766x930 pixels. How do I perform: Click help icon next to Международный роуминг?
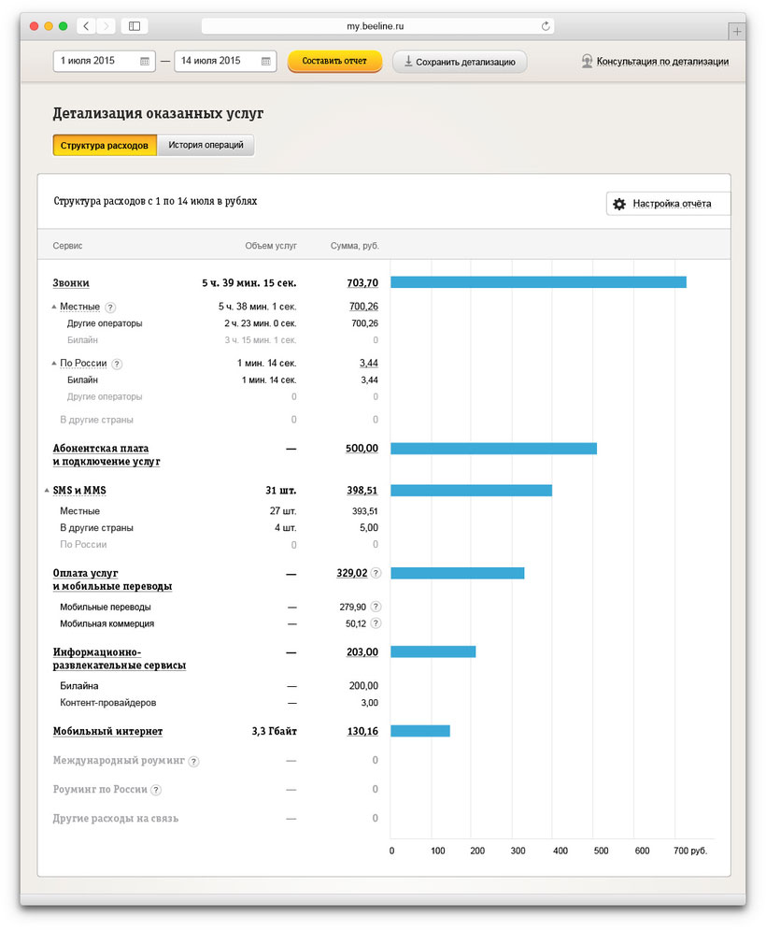tap(193, 762)
